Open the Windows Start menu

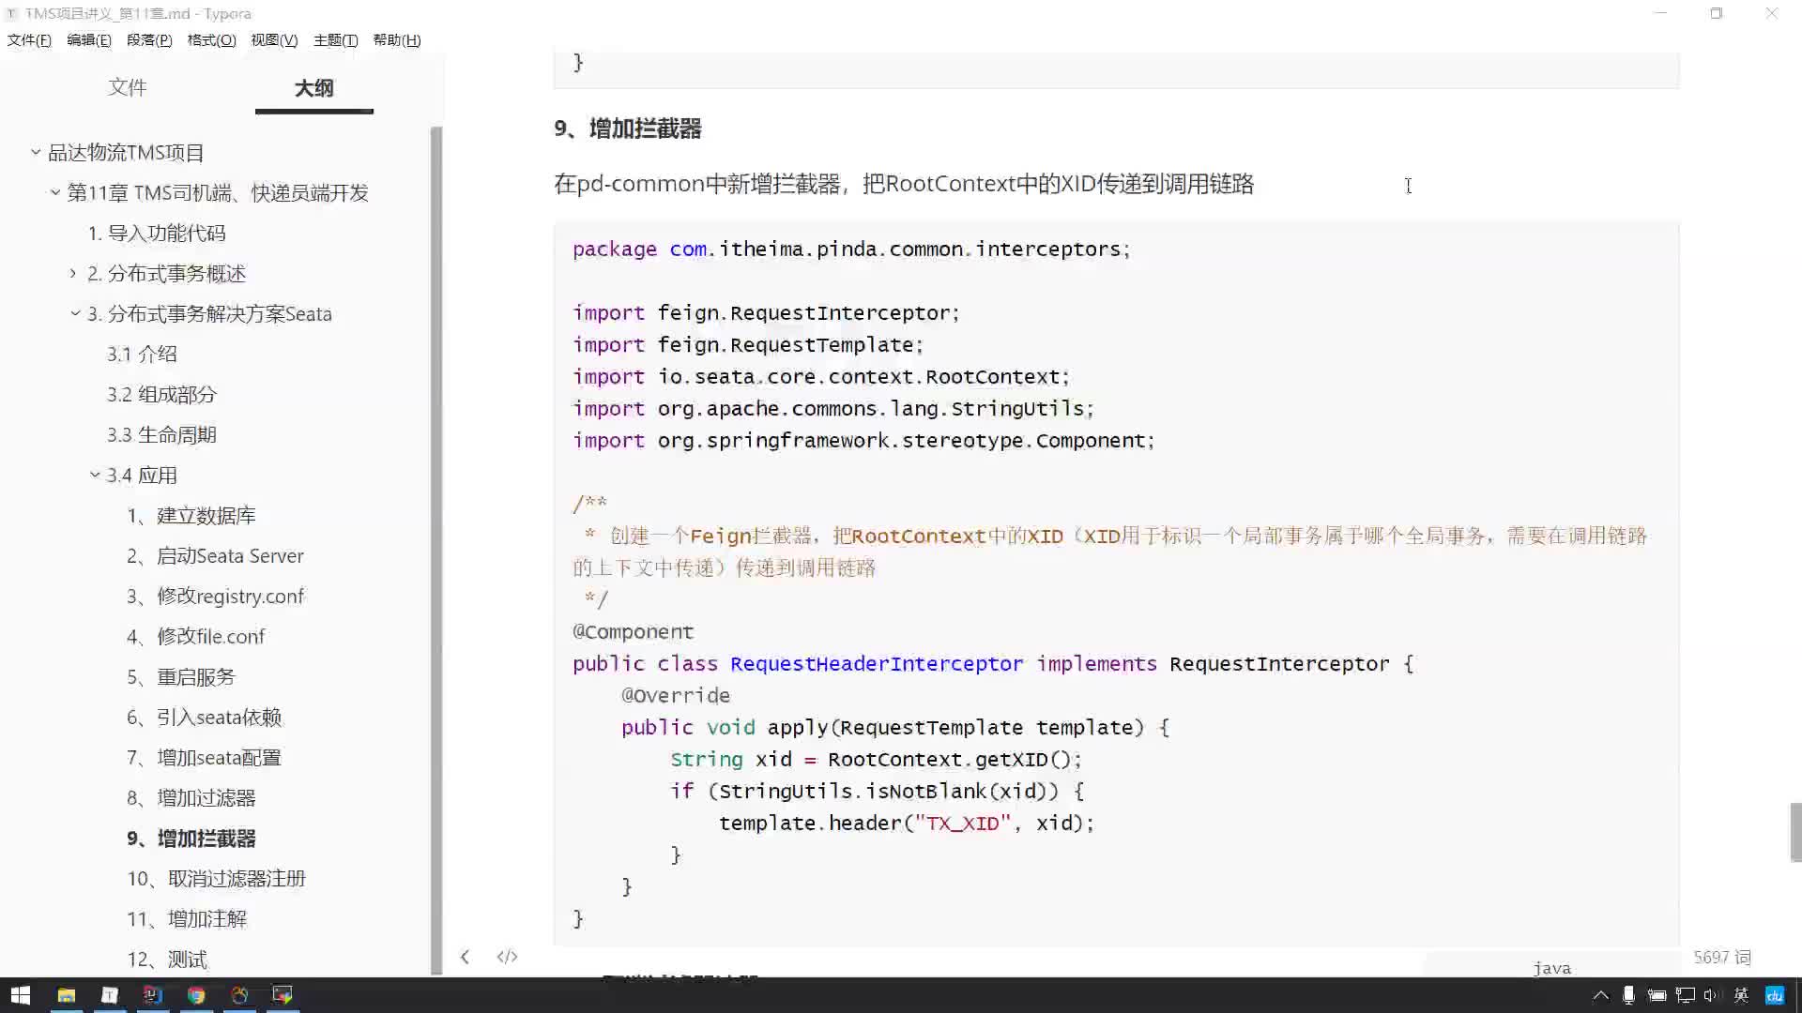(x=21, y=995)
